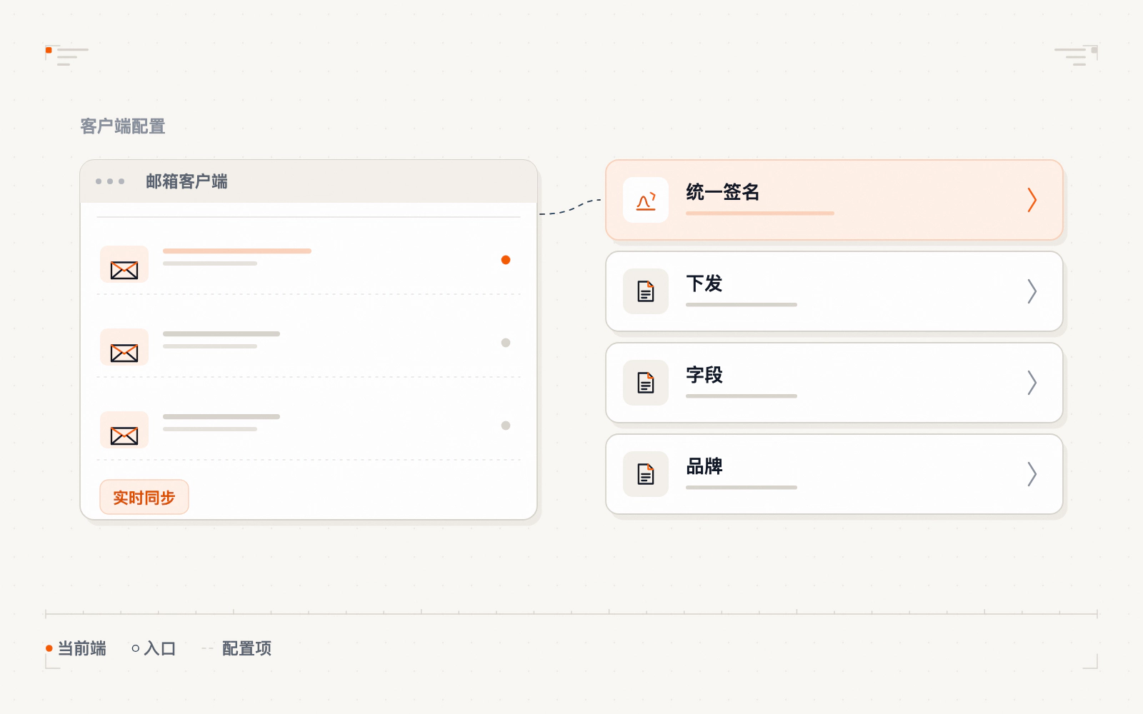
Task: Expand the 下发 chevron arrow
Action: point(1032,291)
